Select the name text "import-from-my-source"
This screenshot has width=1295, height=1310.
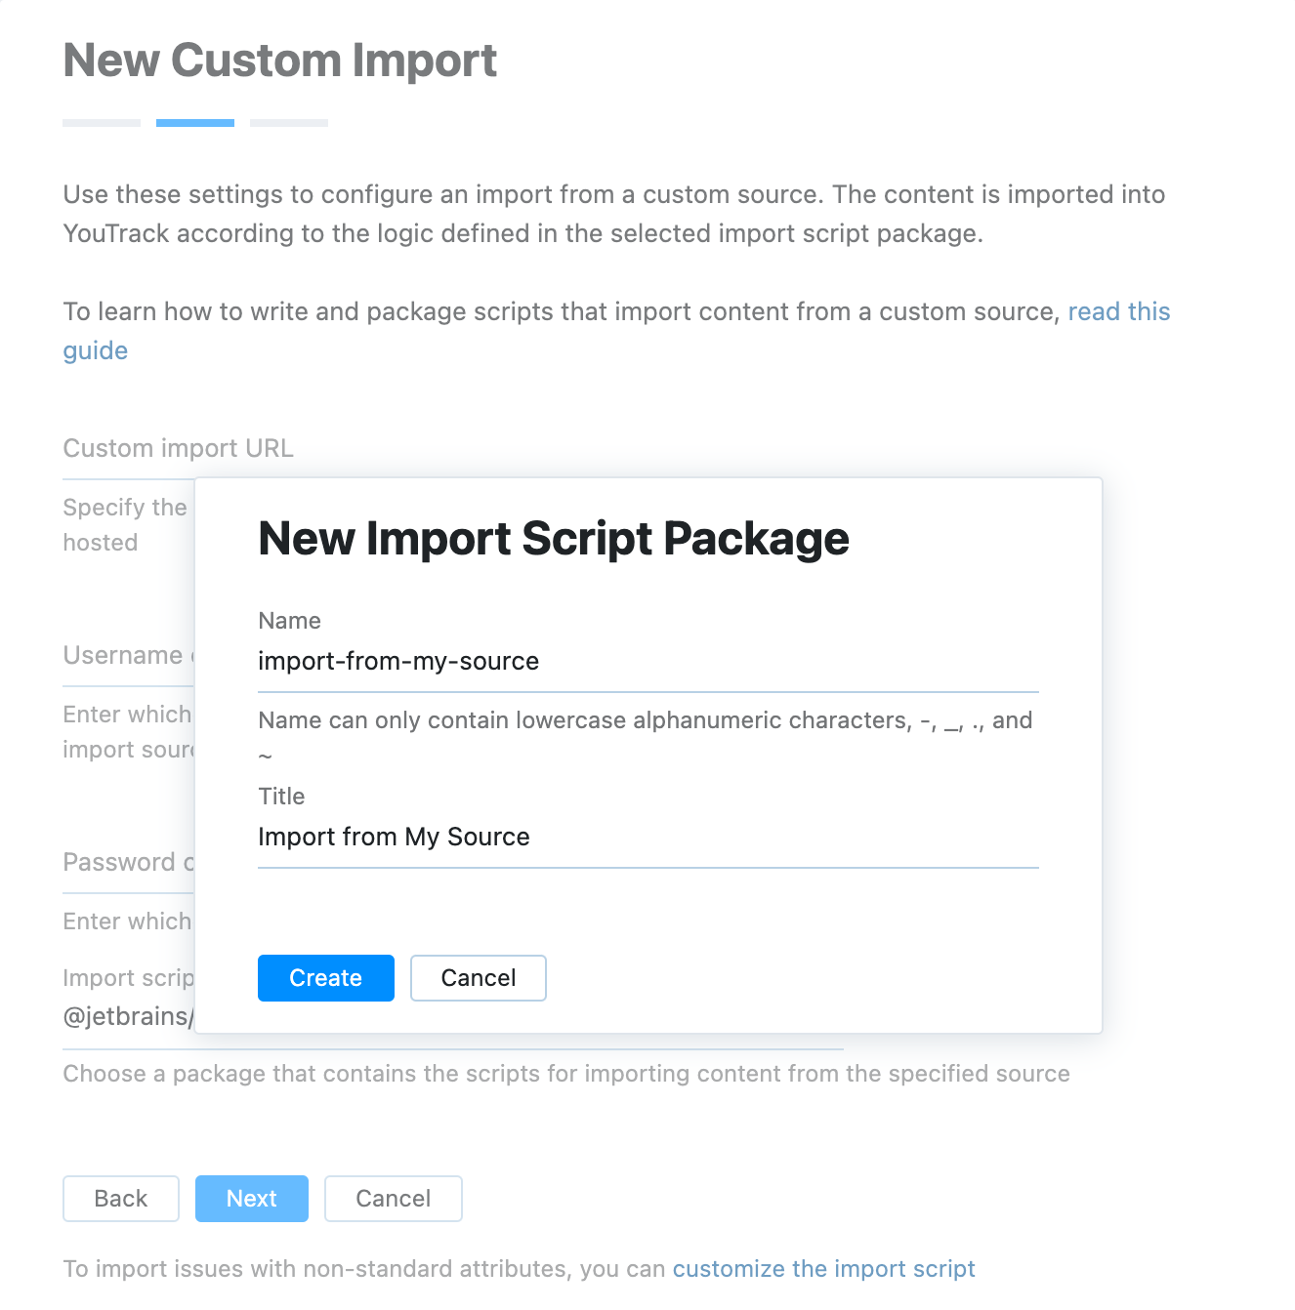(x=397, y=661)
